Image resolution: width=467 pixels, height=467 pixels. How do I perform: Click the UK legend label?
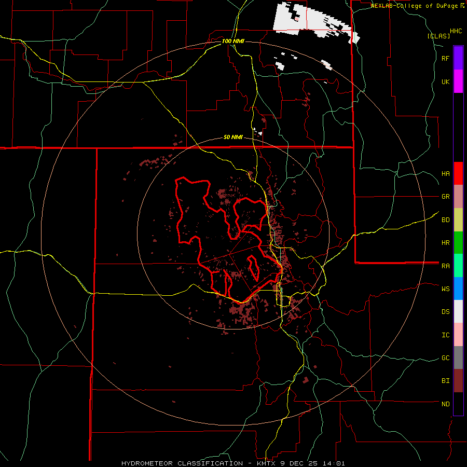coord(445,81)
